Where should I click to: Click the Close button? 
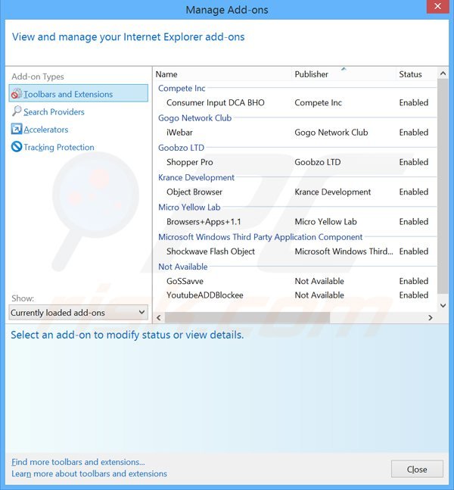(417, 469)
